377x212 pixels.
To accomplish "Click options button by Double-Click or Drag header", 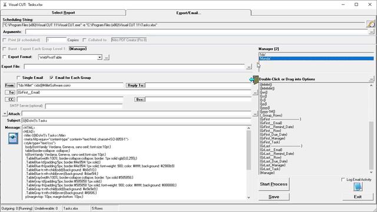I will [x=372, y=79].
